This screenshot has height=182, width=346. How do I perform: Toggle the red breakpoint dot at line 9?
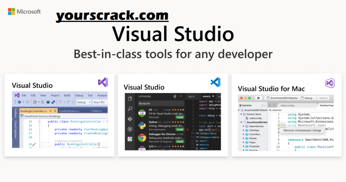tap(188, 130)
